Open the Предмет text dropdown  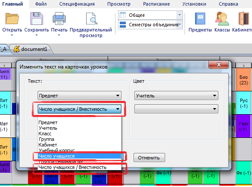pyautogui.click(x=80, y=96)
